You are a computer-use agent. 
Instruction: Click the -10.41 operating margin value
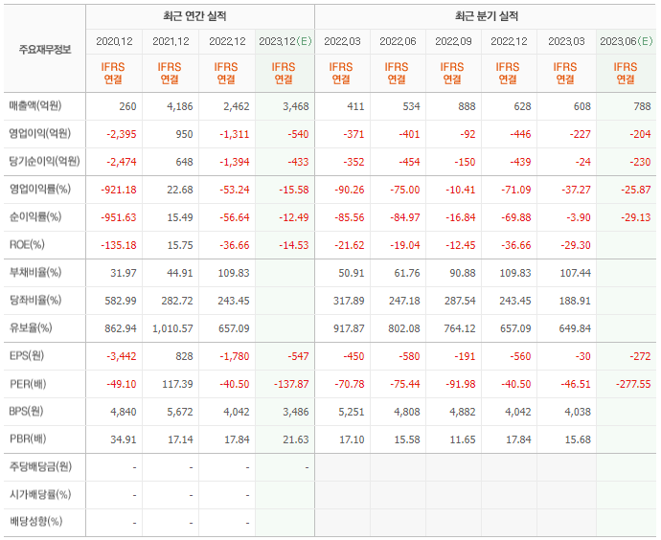point(461,190)
